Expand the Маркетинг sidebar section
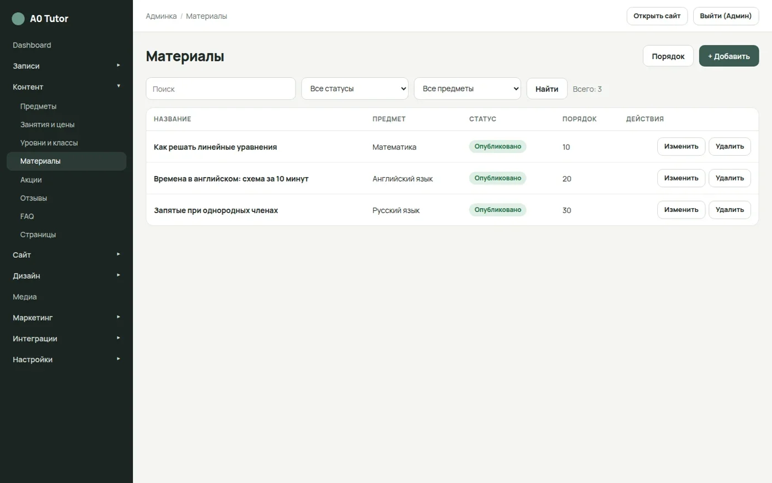Image resolution: width=772 pixels, height=483 pixels. point(66,317)
